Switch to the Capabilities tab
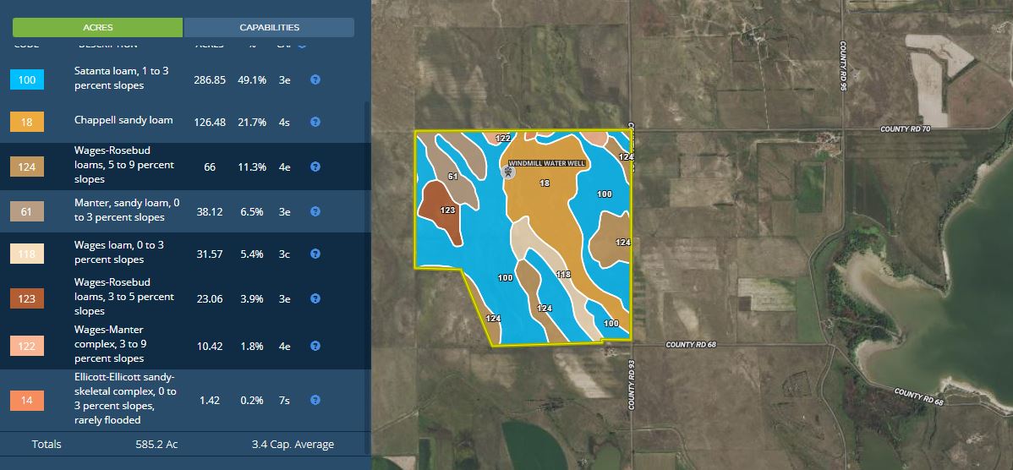1013x470 pixels. (x=269, y=27)
